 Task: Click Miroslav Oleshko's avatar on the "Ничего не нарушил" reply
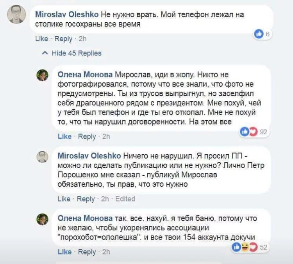click(x=43, y=157)
